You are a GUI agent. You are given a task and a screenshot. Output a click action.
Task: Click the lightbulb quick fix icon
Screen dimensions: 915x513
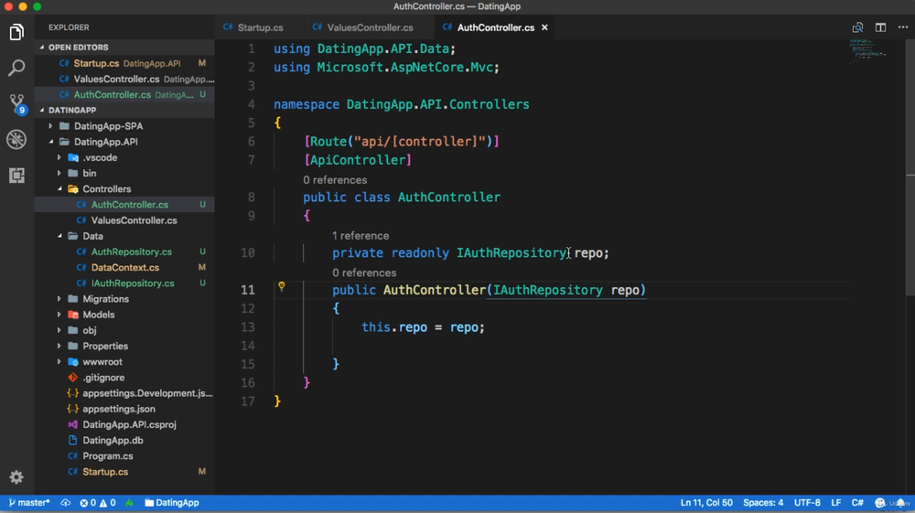[x=281, y=286]
